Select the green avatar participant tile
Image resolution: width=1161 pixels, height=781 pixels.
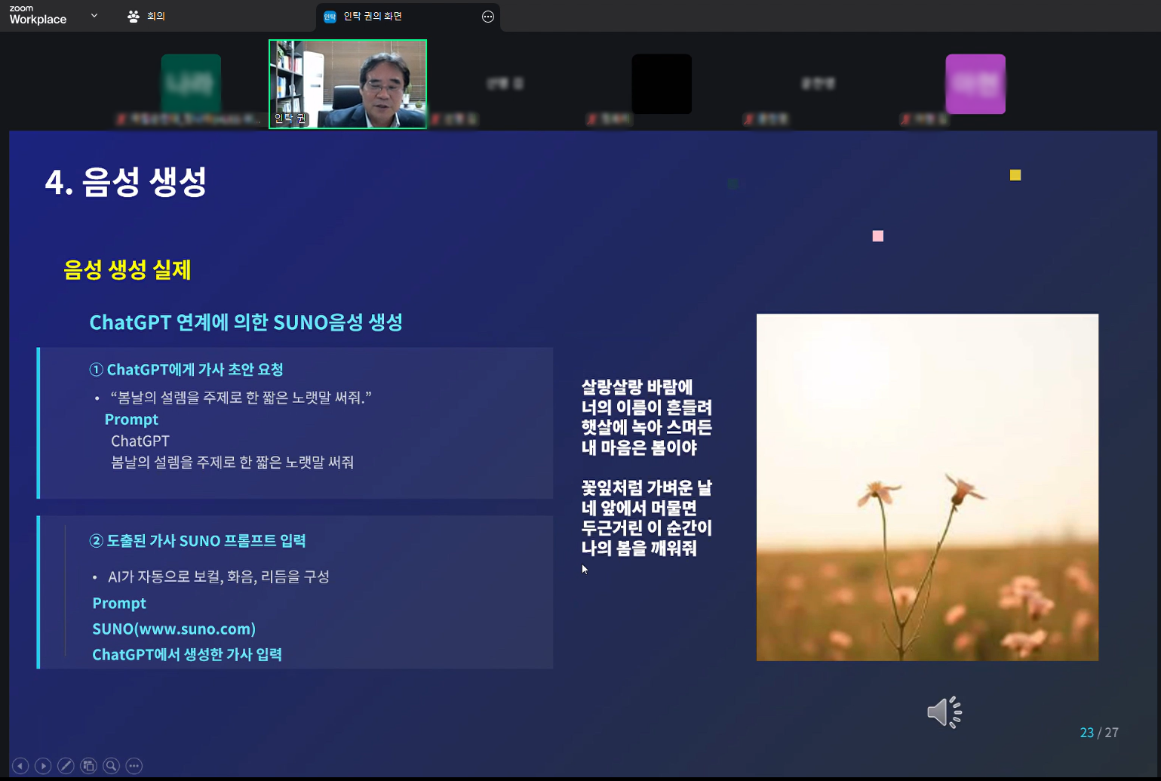(191, 84)
